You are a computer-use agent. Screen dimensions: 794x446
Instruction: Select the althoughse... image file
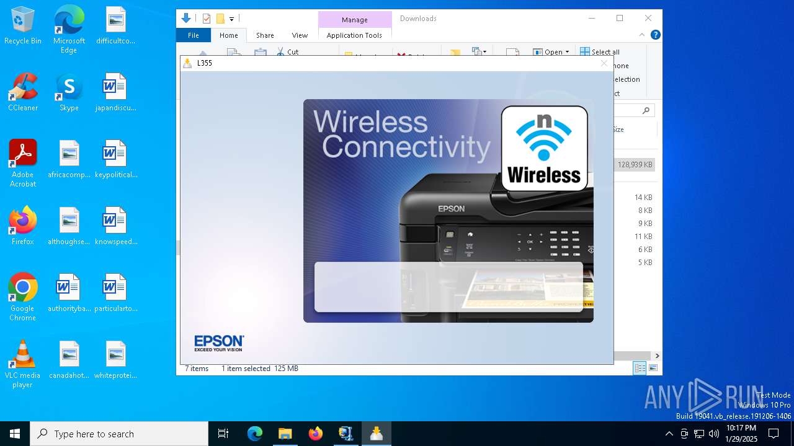click(69, 227)
